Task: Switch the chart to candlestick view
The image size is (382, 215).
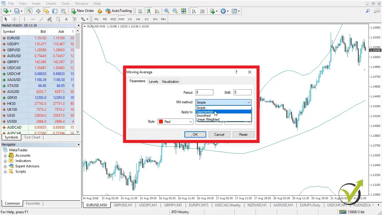Action: (148, 11)
